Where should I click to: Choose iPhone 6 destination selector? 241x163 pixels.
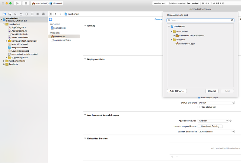[x=56, y=3]
